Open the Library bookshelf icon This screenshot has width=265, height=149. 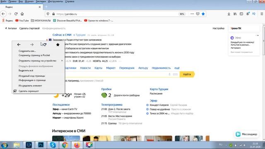point(235,14)
